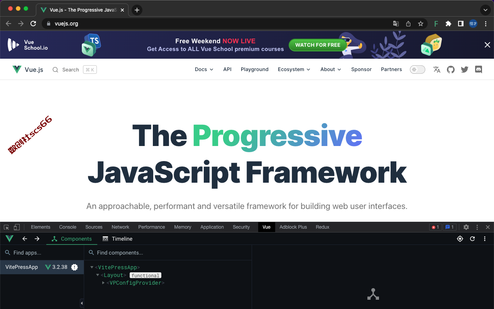Open the Playground nav link
Viewport: 494px width, 309px height.
pyautogui.click(x=255, y=70)
